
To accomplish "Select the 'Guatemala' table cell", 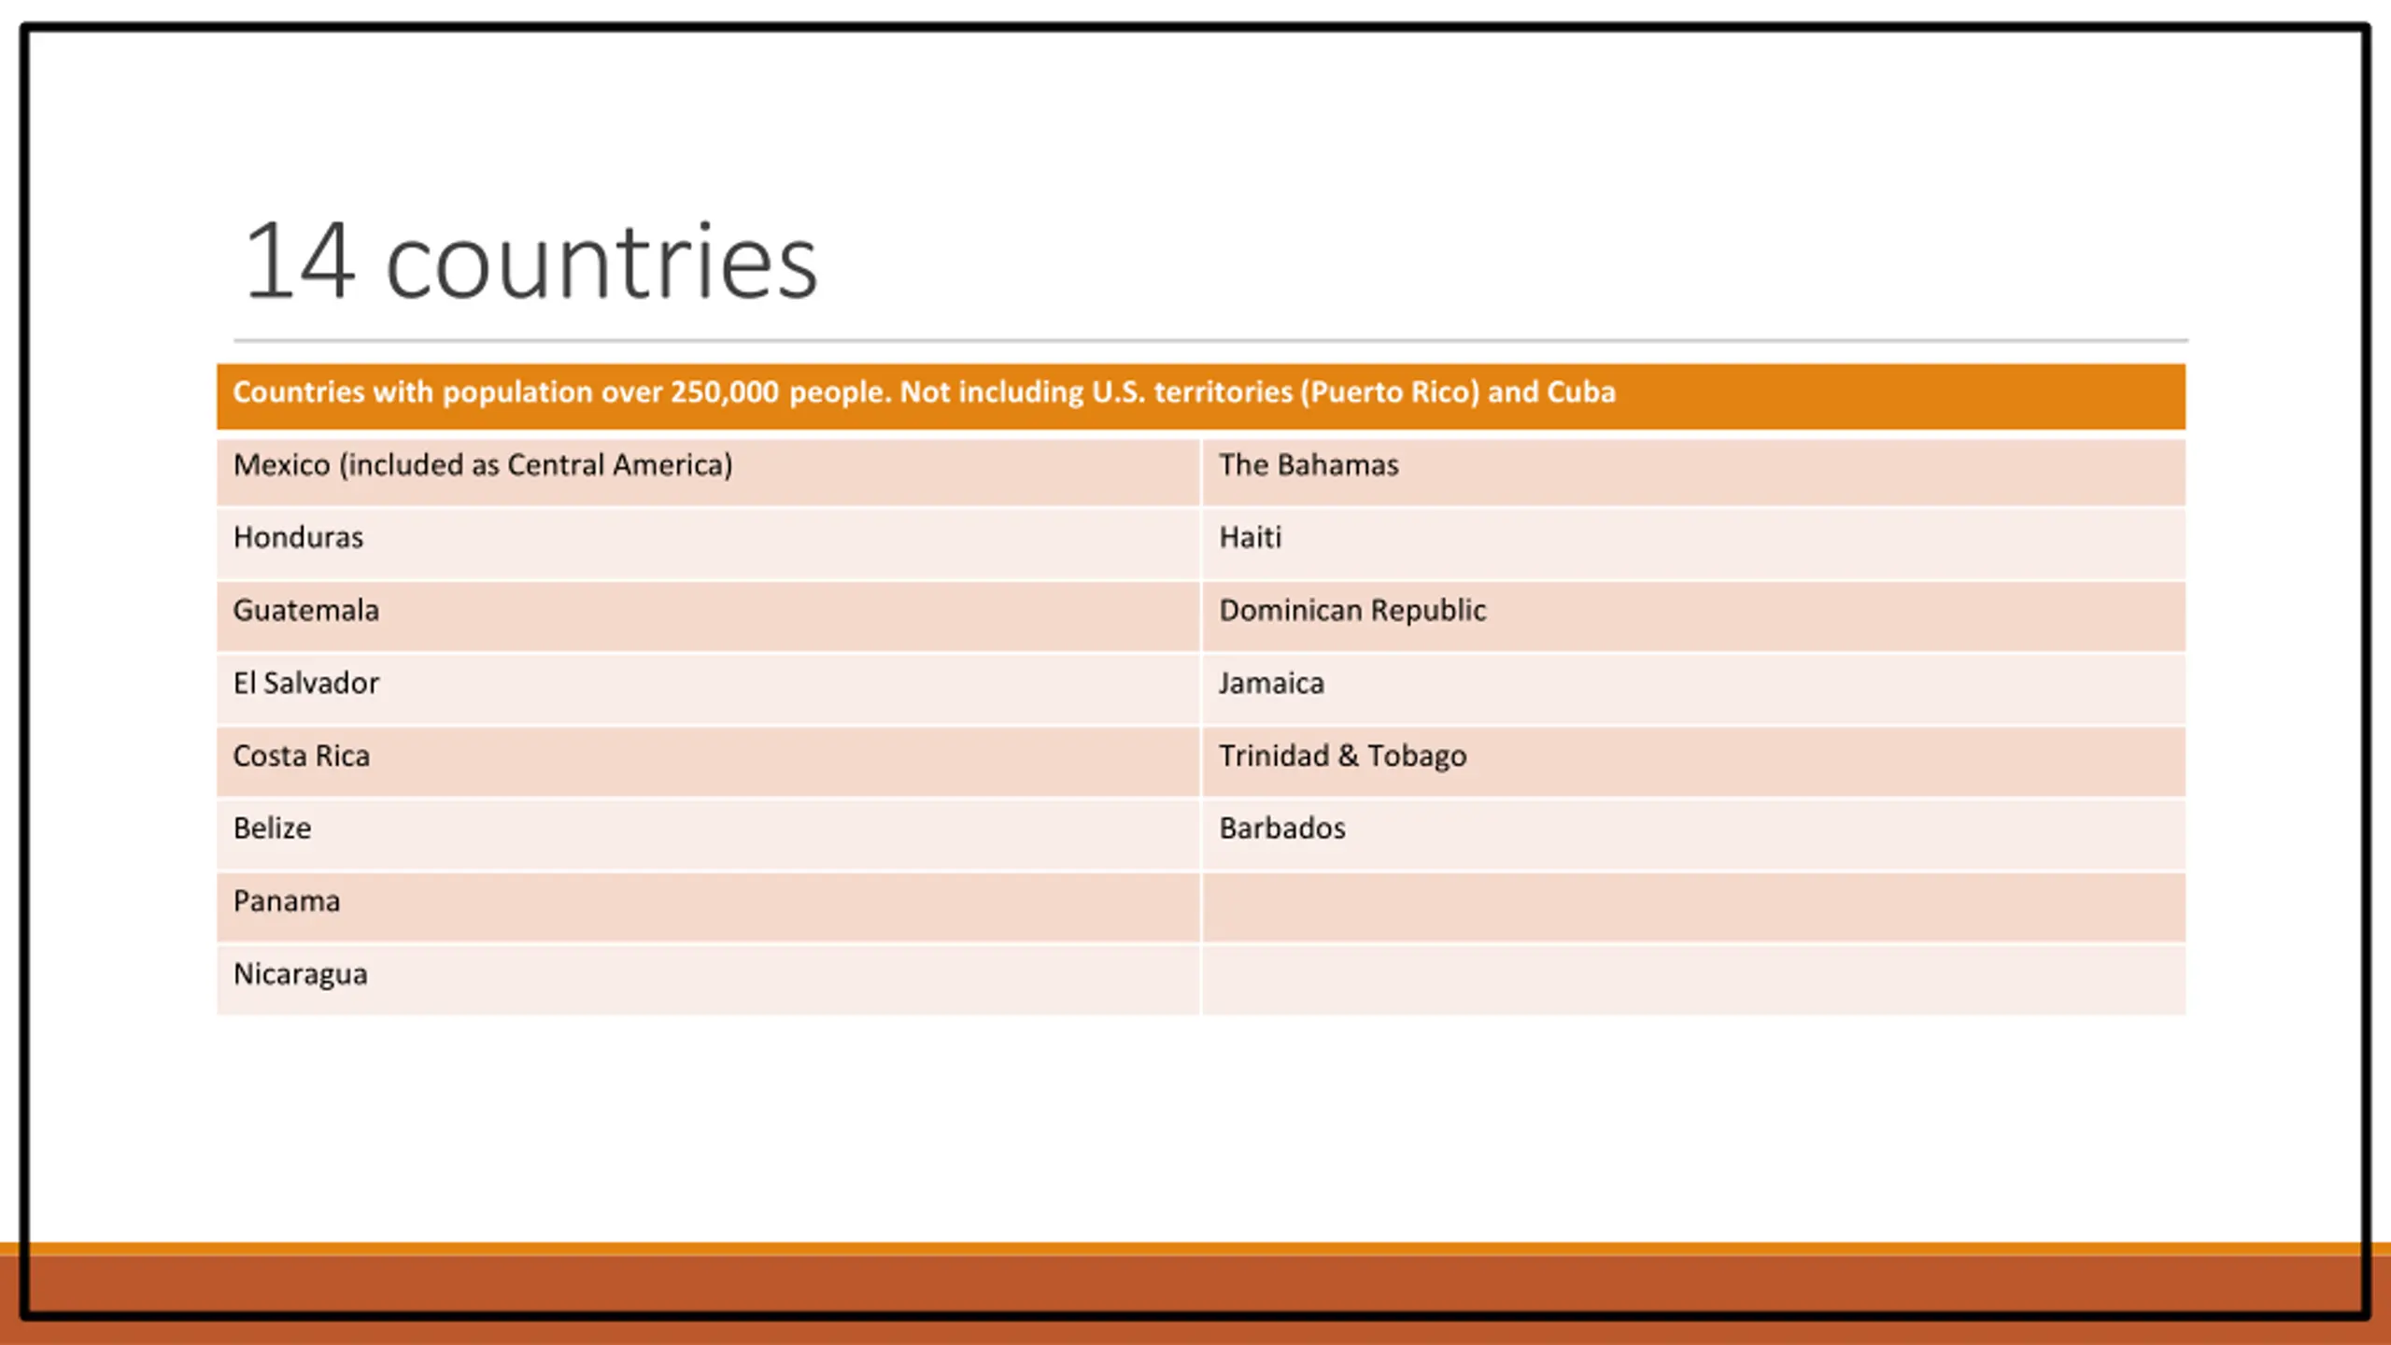I will 709,616.
